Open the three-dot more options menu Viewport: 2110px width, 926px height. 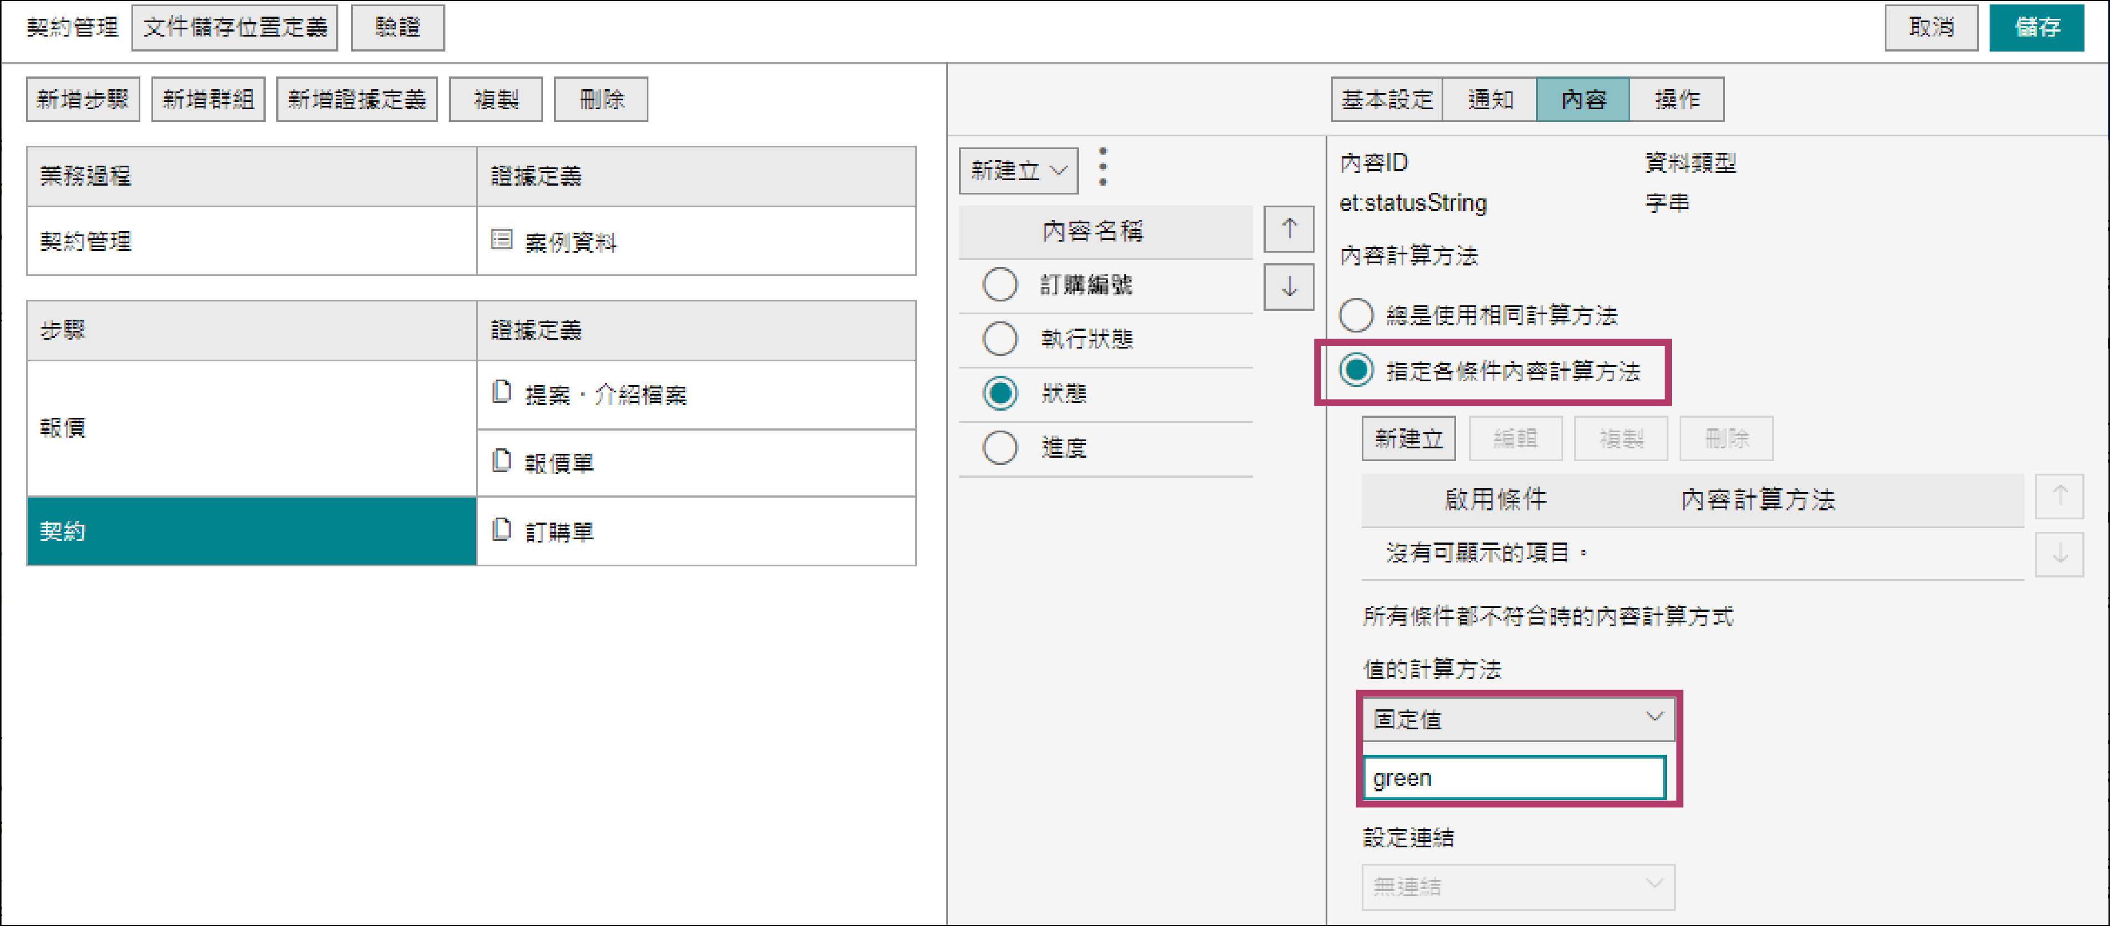pos(1103,167)
